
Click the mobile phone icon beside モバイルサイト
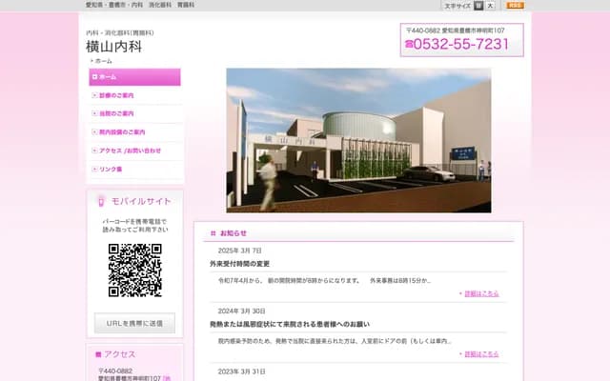click(101, 201)
